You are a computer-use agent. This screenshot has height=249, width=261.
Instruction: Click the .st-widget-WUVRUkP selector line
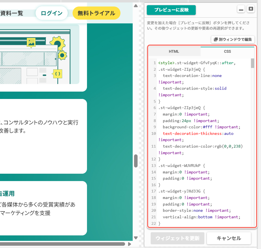click(x=182, y=166)
